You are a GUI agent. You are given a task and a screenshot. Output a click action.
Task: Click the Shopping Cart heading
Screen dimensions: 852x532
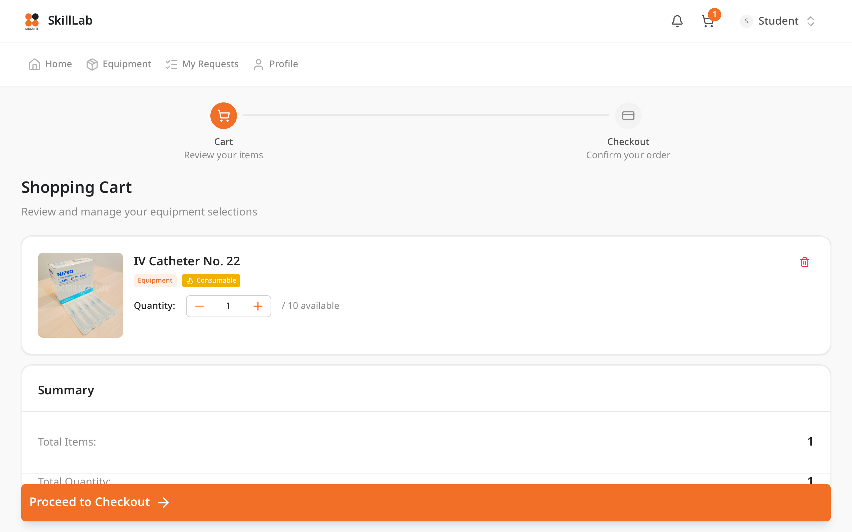point(77,187)
